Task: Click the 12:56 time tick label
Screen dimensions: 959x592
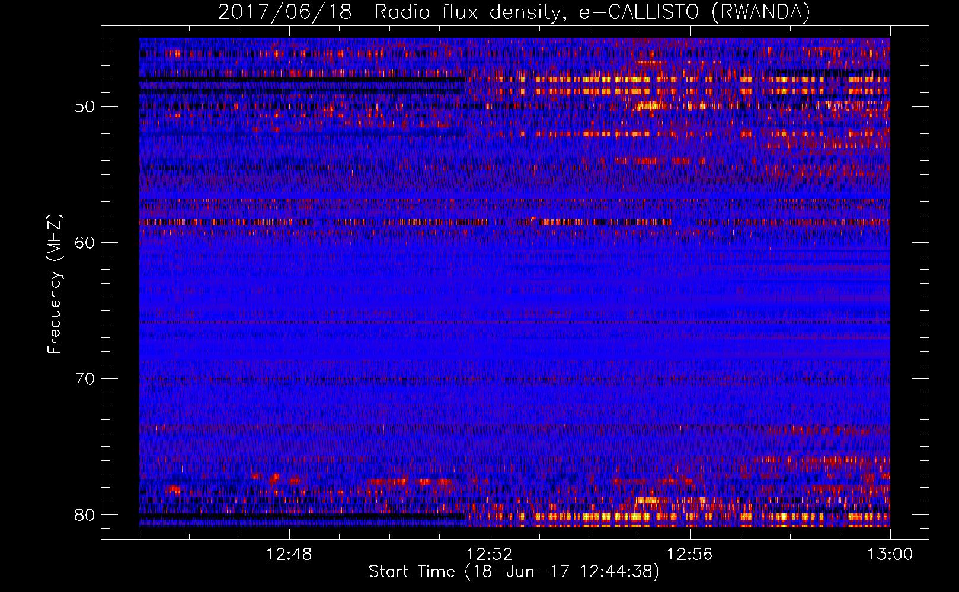Action: pyautogui.click(x=690, y=555)
